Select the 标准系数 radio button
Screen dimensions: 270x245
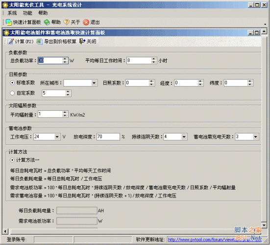12,83
